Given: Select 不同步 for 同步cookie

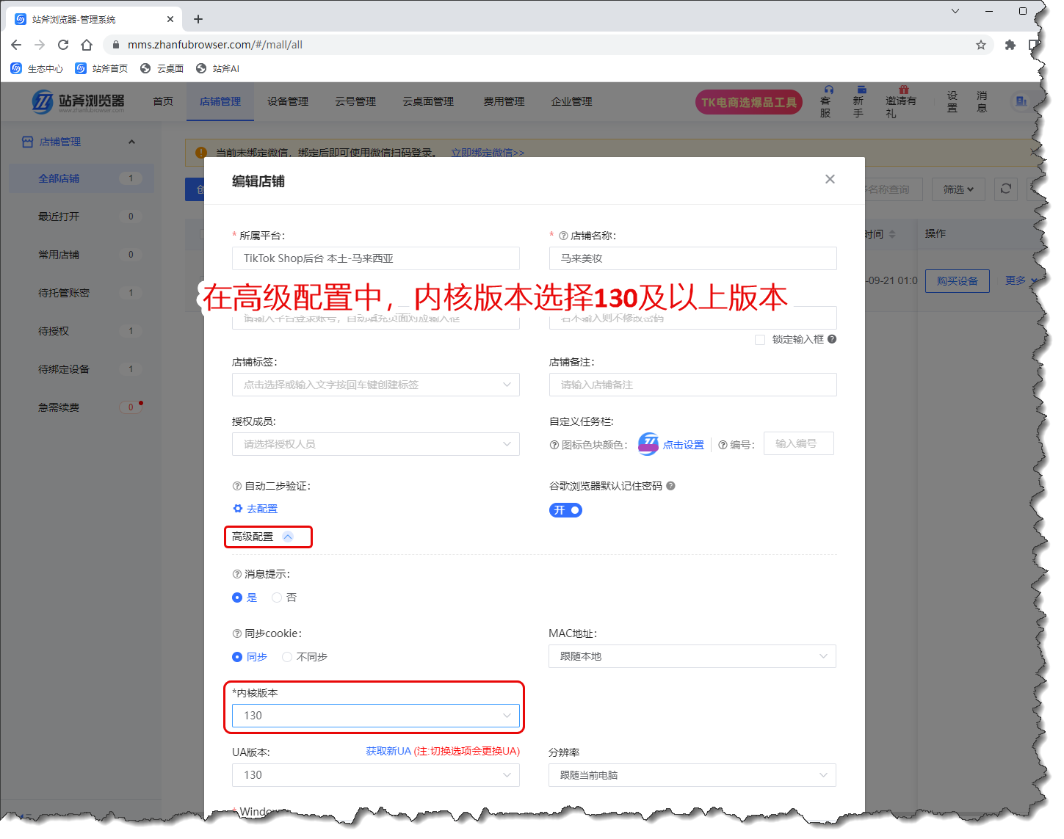Looking at the screenshot, I should [x=287, y=657].
